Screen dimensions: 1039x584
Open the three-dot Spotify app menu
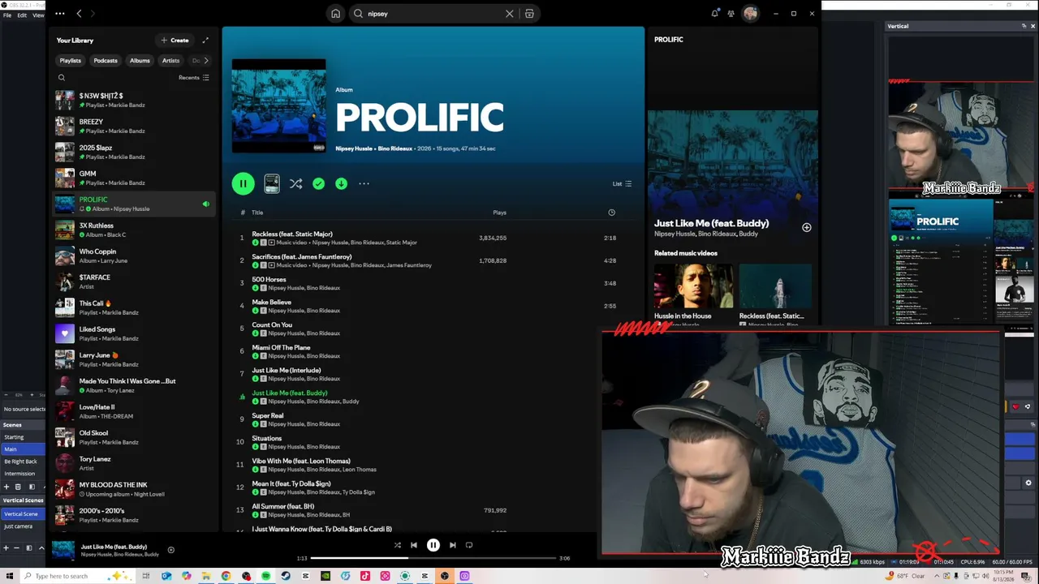tap(60, 14)
